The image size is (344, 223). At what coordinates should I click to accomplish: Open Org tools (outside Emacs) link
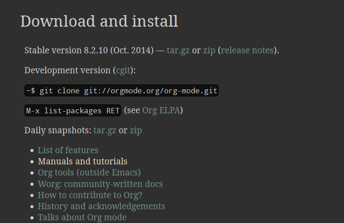pos(89,172)
